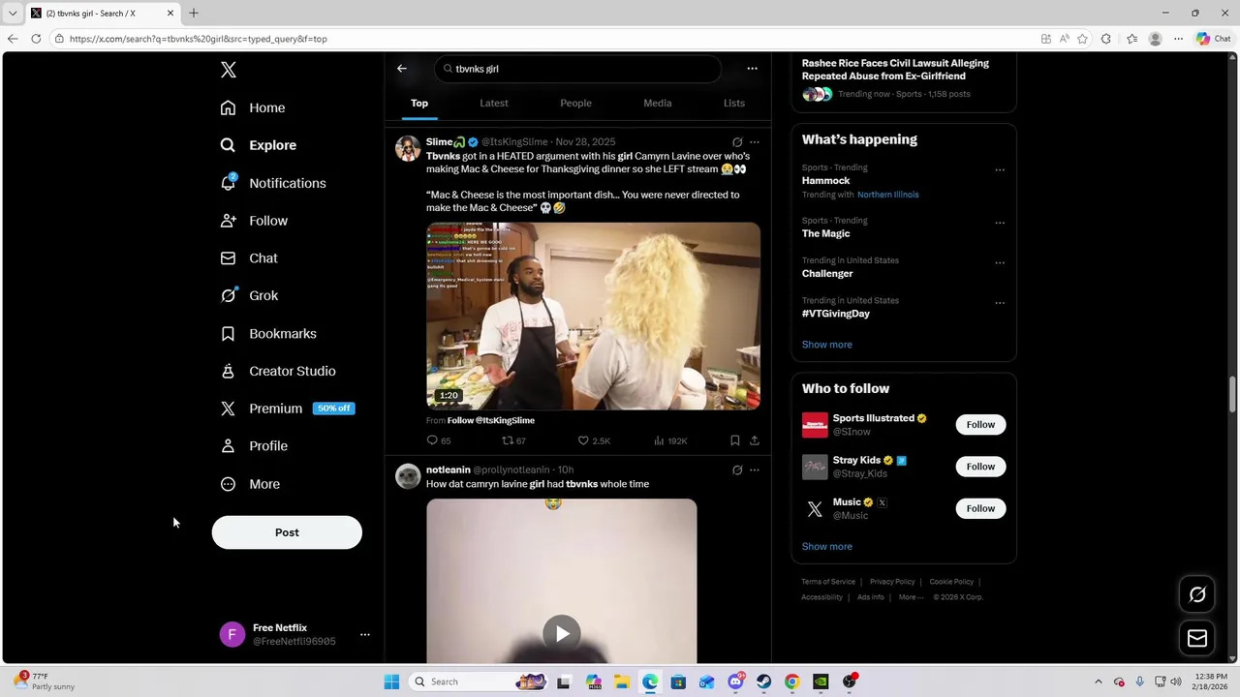Open options for Challenger trend
Screen dimensions: 1240x697
pyautogui.click(x=999, y=262)
